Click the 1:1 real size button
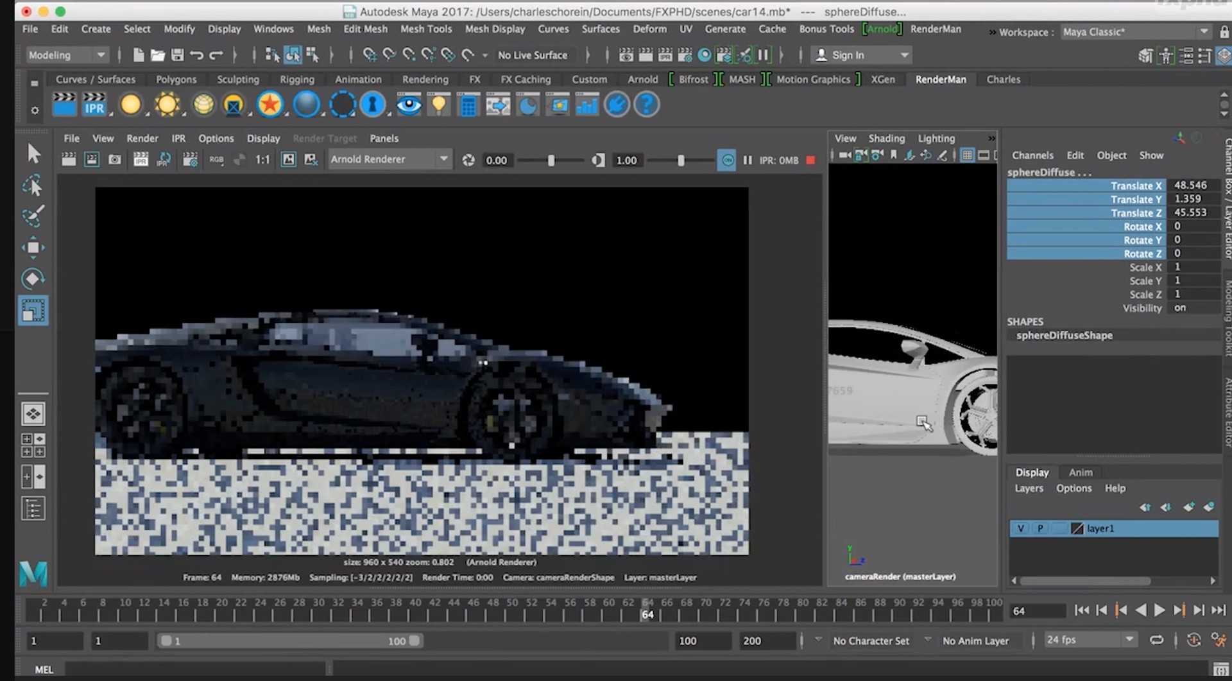 262,160
